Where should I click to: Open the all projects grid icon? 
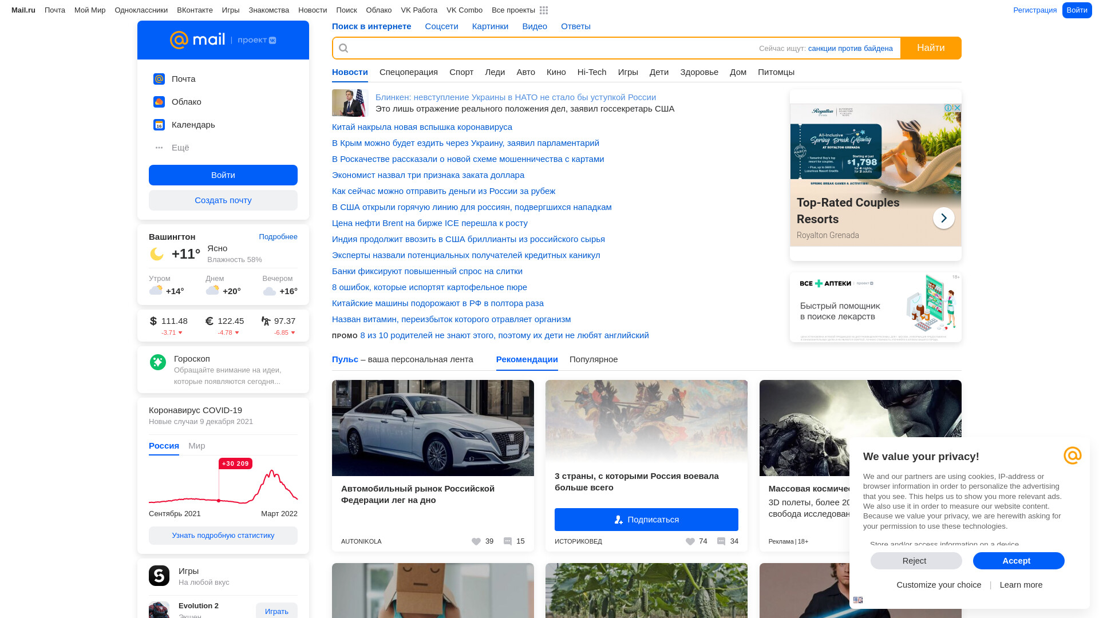[x=544, y=10]
